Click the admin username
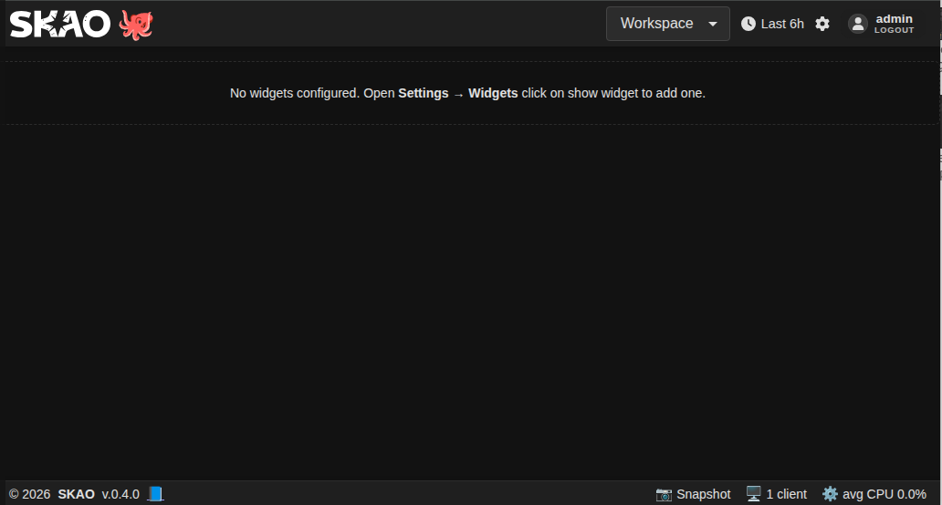Viewport: 942px width, 505px height. (x=894, y=19)
